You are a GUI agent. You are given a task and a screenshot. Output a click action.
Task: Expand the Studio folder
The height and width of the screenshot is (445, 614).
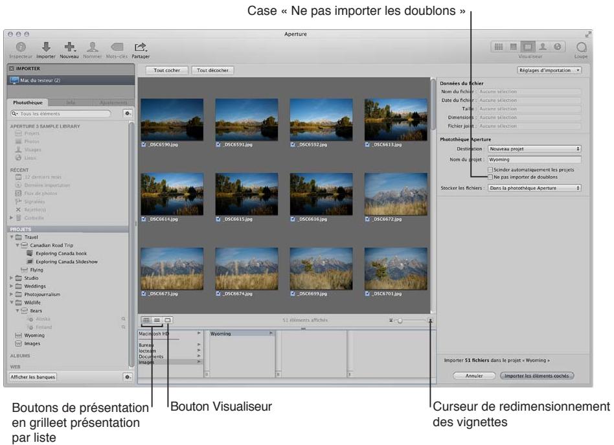[x=12, y=278]
